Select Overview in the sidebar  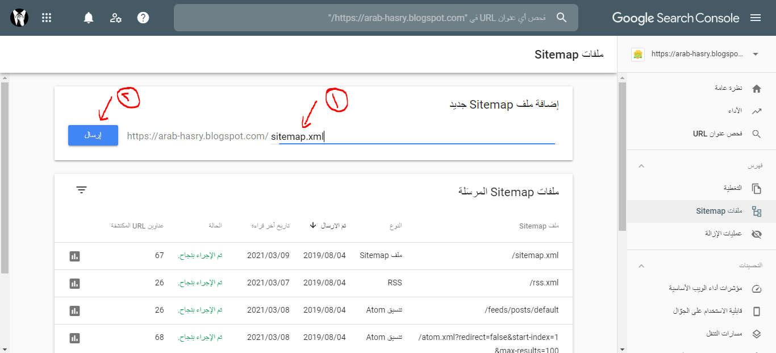[702, 89]
